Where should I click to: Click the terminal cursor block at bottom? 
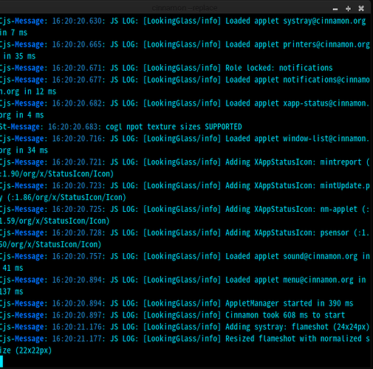coord(1,362)
